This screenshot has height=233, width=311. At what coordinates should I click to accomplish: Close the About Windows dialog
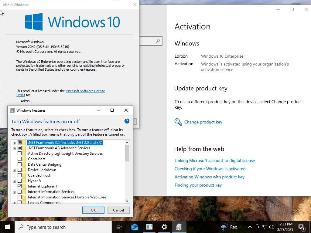click(x=135, y=5)
